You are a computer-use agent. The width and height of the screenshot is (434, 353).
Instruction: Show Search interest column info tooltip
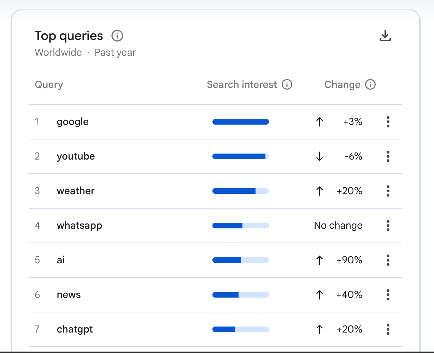click(287, 85)
